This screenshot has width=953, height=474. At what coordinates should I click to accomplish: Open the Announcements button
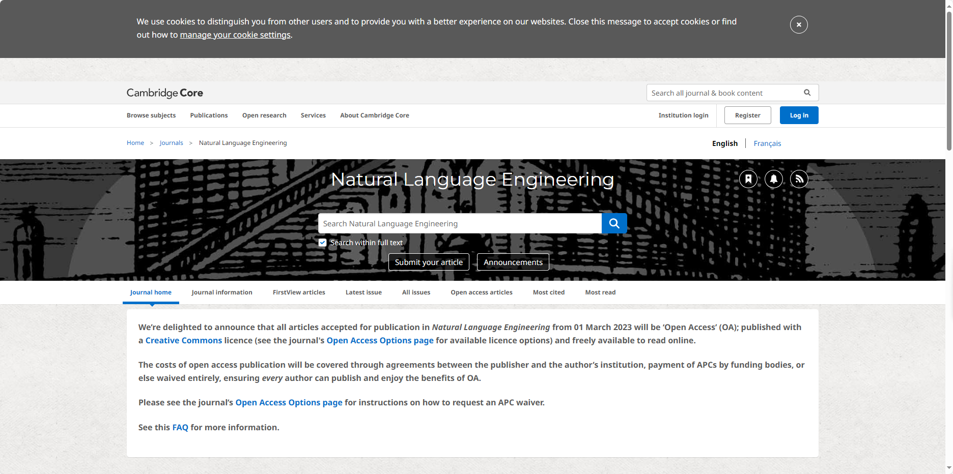pyautogui.click(x=513, y=262)
